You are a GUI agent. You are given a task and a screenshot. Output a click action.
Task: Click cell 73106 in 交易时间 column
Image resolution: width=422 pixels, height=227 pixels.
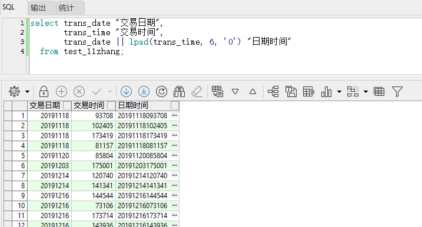pyautogui.click(x=94, y=206)
